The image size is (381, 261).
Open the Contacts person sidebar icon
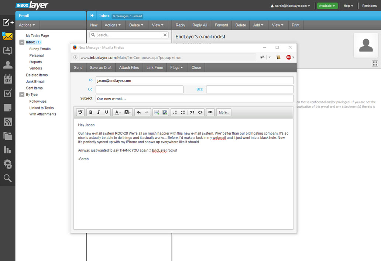pos(7,65)
